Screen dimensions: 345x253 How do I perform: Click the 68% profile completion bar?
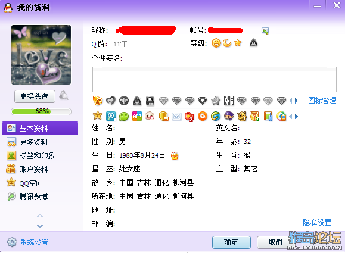(x=41, y=111)
